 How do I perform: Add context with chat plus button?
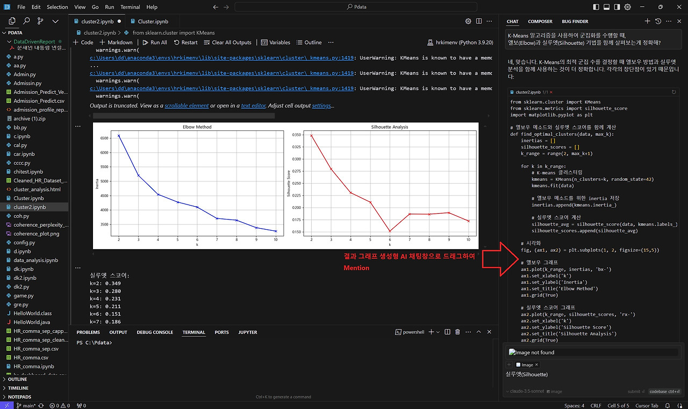tap(509, 365)
